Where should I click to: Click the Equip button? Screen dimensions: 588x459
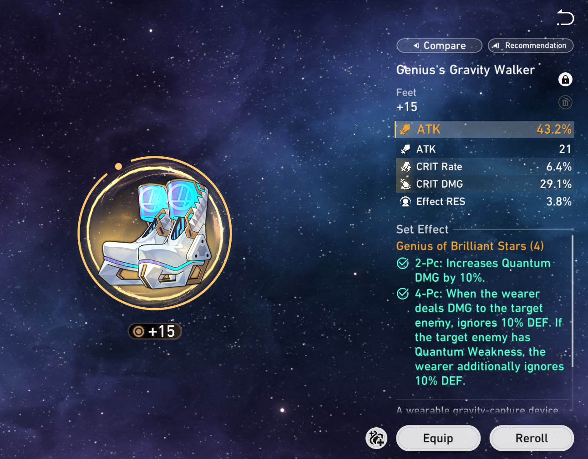click(438, 438)
